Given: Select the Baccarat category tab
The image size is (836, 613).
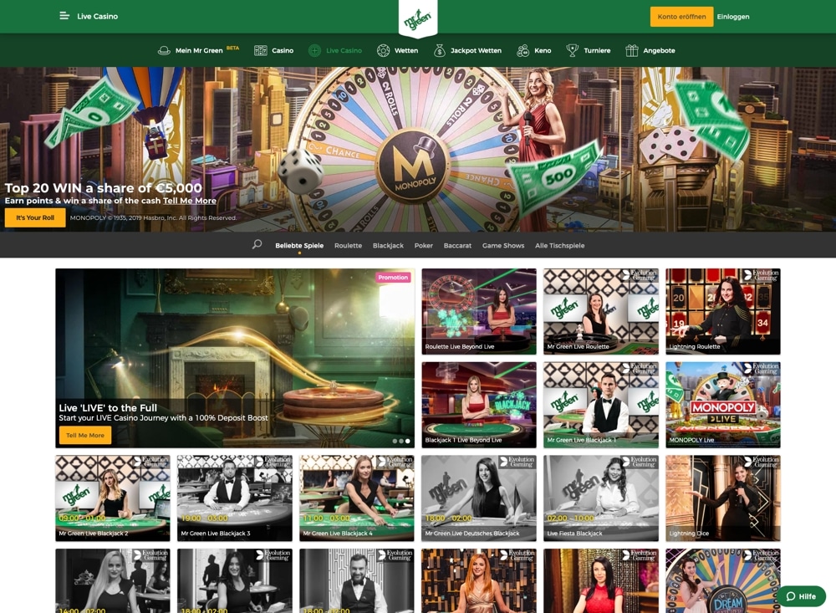Looking at the screenshot, I should click(x=457, y=245).
